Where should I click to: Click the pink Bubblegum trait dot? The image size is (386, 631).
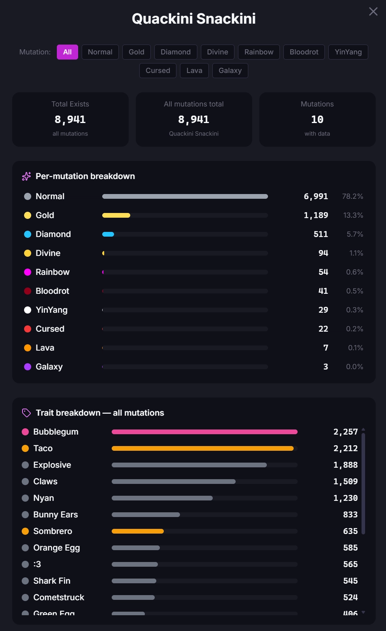coord(25,432)
